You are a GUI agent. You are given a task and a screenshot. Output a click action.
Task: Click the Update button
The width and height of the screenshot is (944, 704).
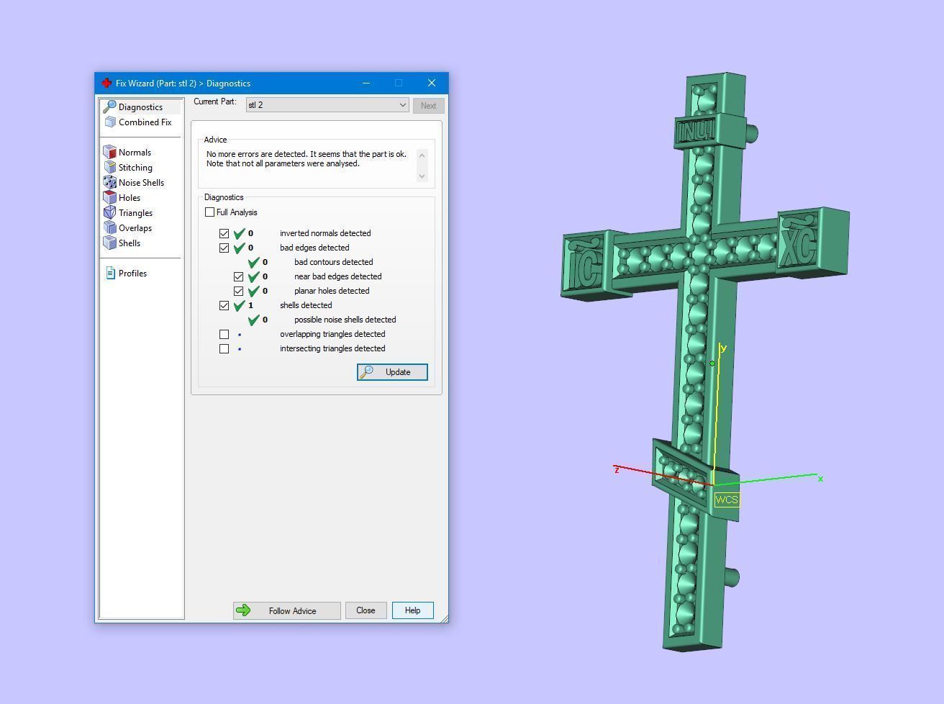point(392,371)
